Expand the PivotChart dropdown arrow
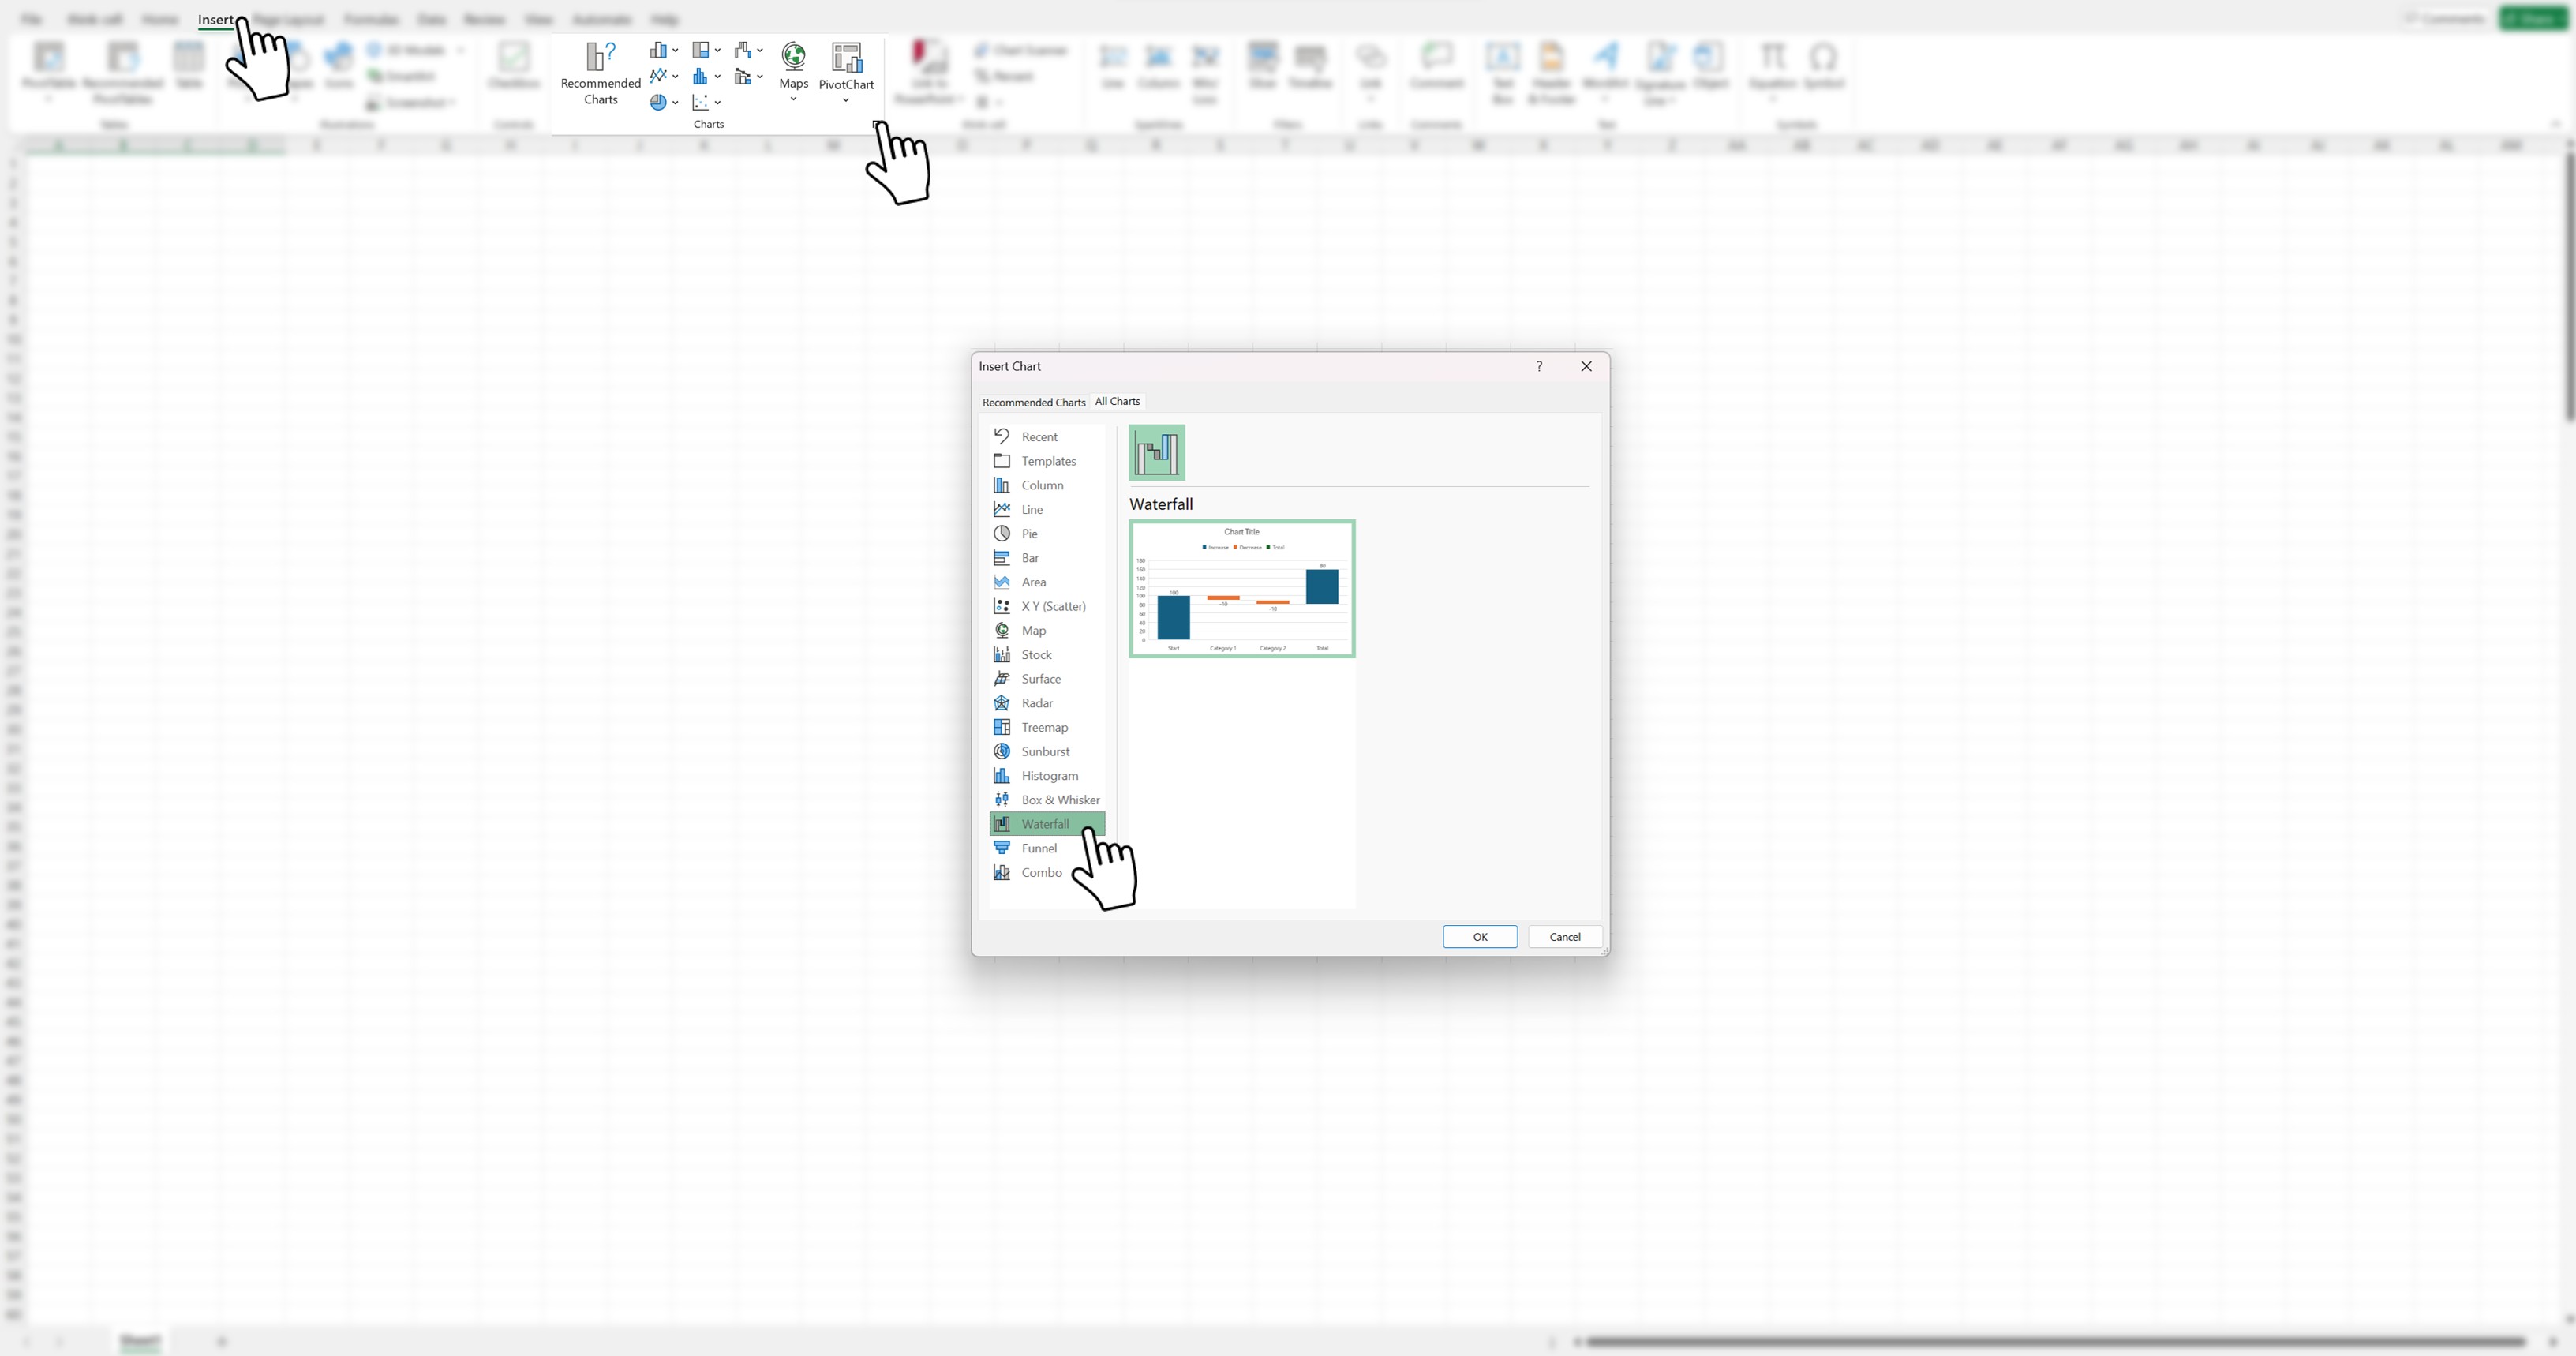The height and width of the screenshot is (1356, 2576). (846, 100)
